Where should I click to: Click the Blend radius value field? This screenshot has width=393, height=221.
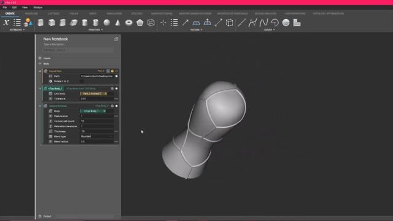coord(96,142)
